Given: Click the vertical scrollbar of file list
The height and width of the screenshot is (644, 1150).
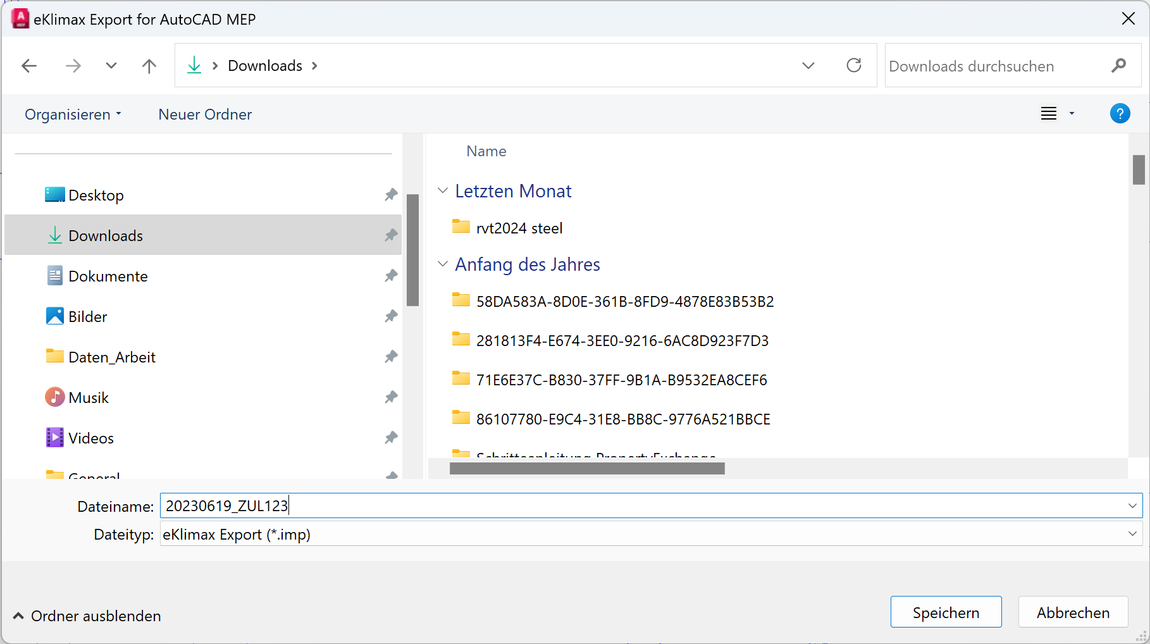Looking at the screenshot, I should pyautogui.click(x=1139, y=170).
